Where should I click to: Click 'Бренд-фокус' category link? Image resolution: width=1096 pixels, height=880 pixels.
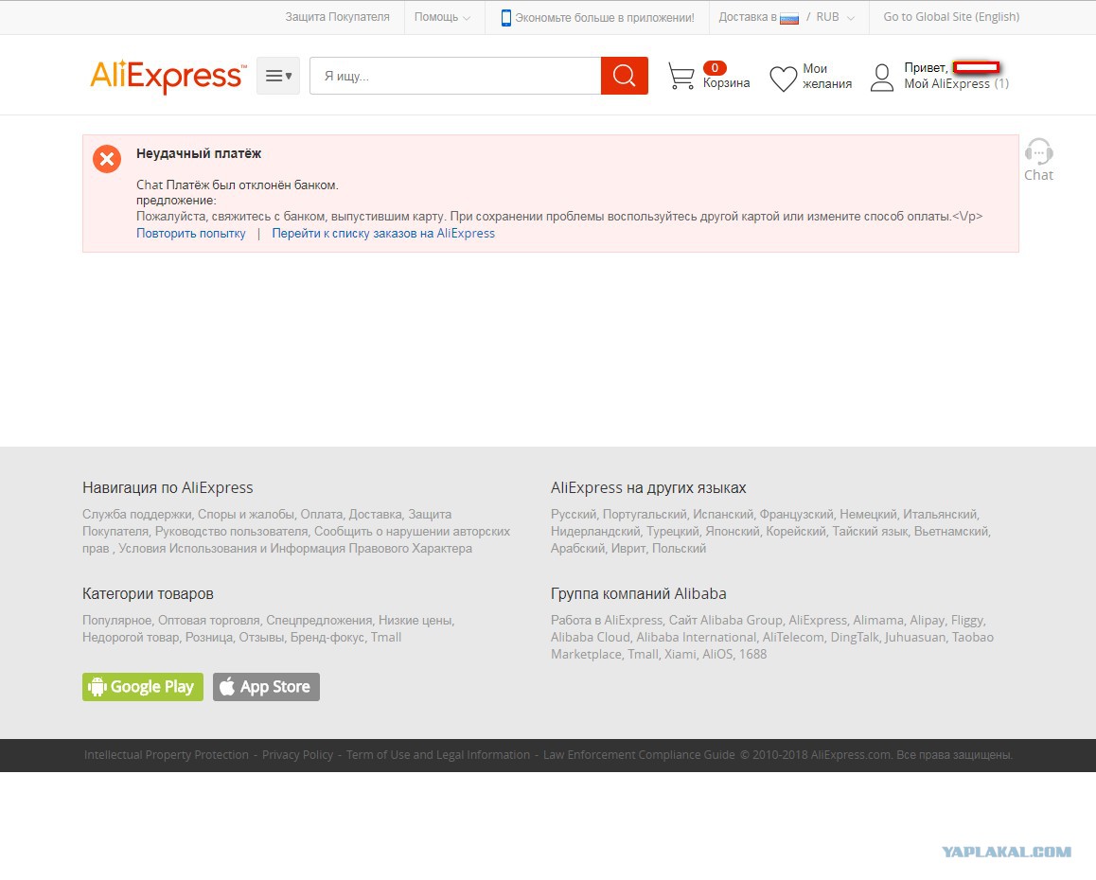pos(327,638)
